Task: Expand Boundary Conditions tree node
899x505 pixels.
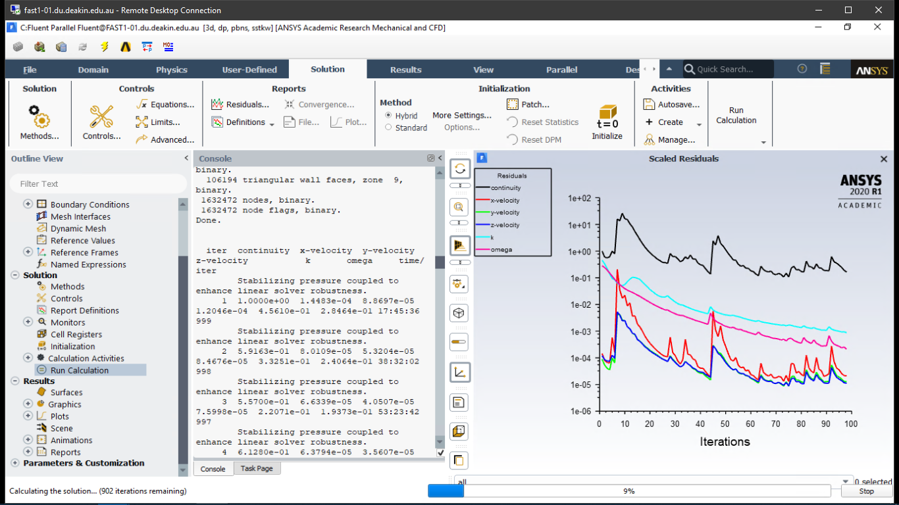Action: 28,204
